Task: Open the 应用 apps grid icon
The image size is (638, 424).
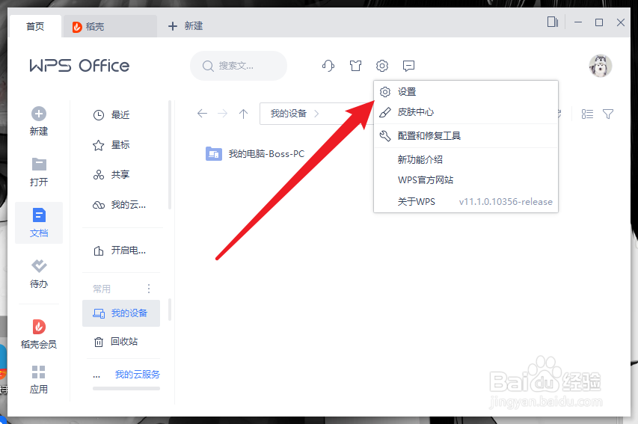Action: tap(39, 372)
